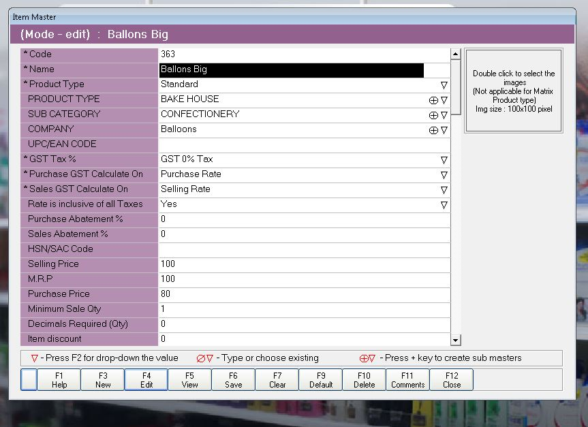The image size is (588, 427).
Task: Open the Product Type Standard dropdown arrow
Action: [x=444, y=86]
